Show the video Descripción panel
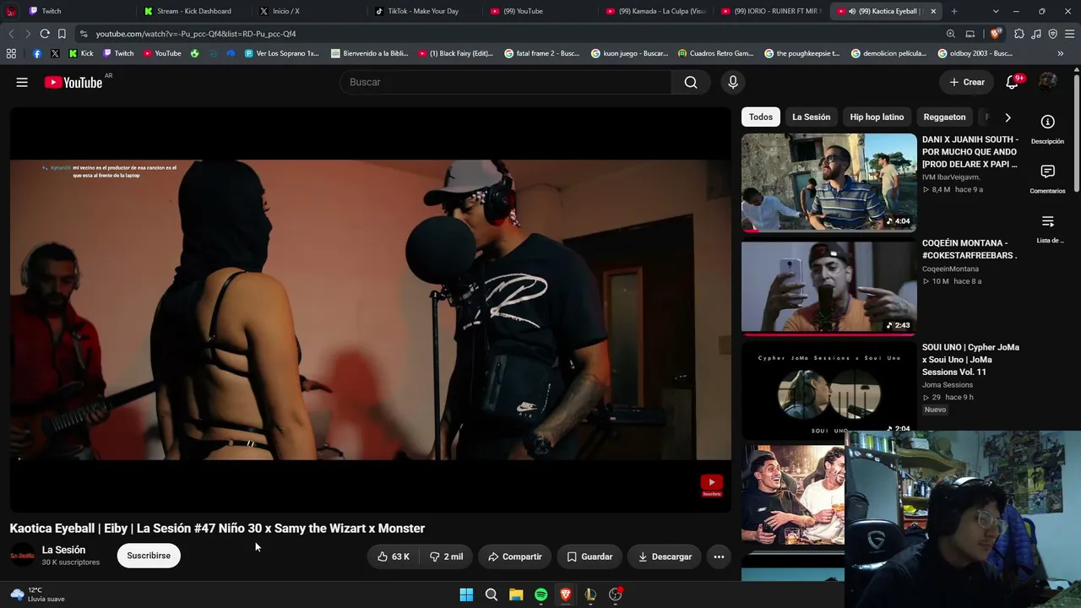This screenshot has width=1081, height=608. (x=1047, y=128)
